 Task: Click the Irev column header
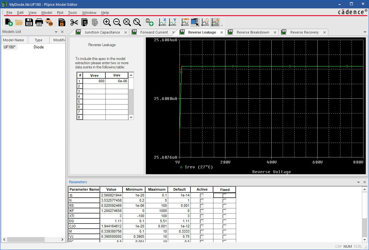[x=117, y=75]
